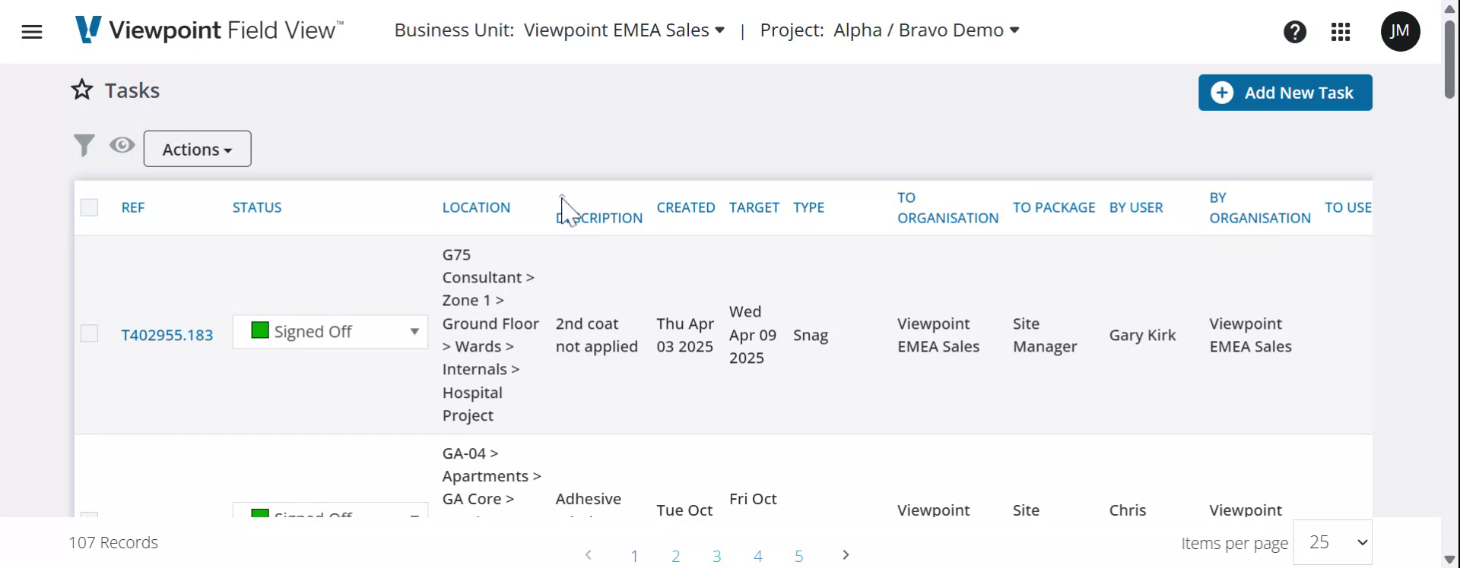Sort by TYPE column header
1460x568 pixels.
click(x=808, y=207)
